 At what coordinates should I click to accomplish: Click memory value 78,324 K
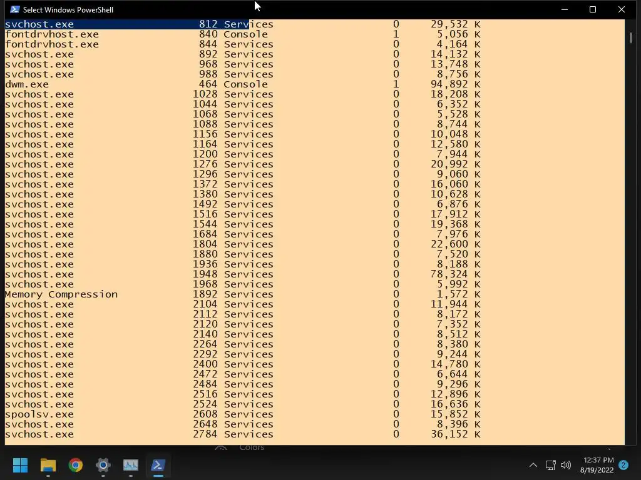click(456, 274)
